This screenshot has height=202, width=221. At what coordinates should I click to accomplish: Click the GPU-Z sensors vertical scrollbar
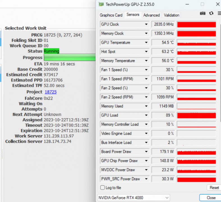pyautogui.click(x=220, y=73)
